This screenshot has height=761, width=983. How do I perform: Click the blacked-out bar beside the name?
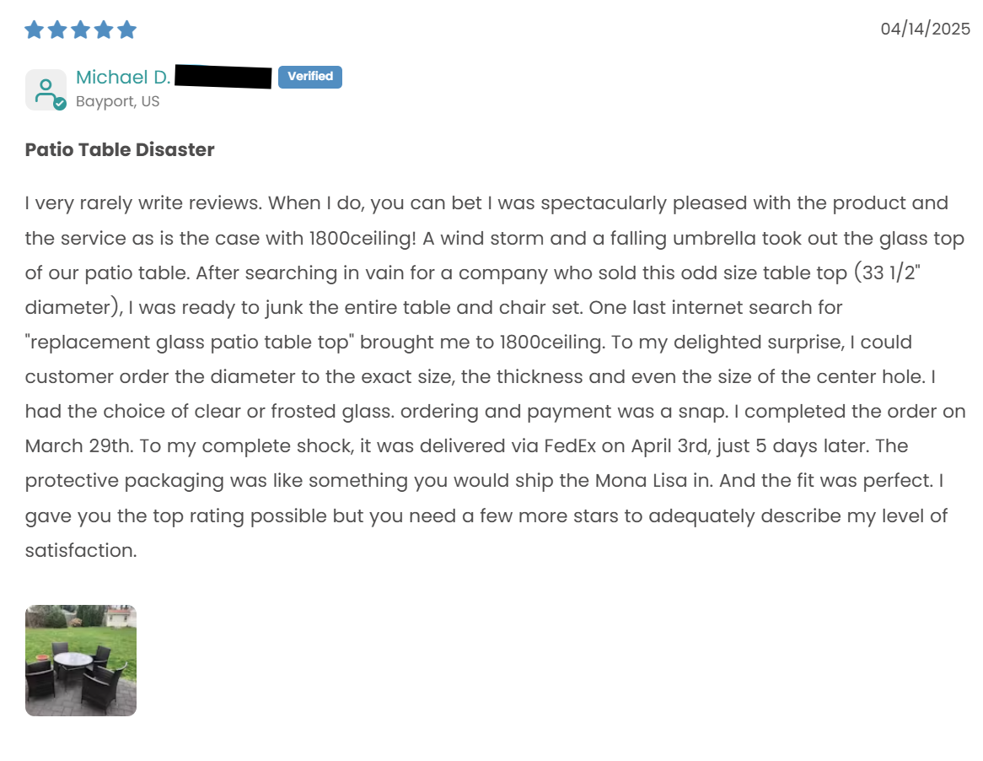pyautogui.click(x=224, y=78)
